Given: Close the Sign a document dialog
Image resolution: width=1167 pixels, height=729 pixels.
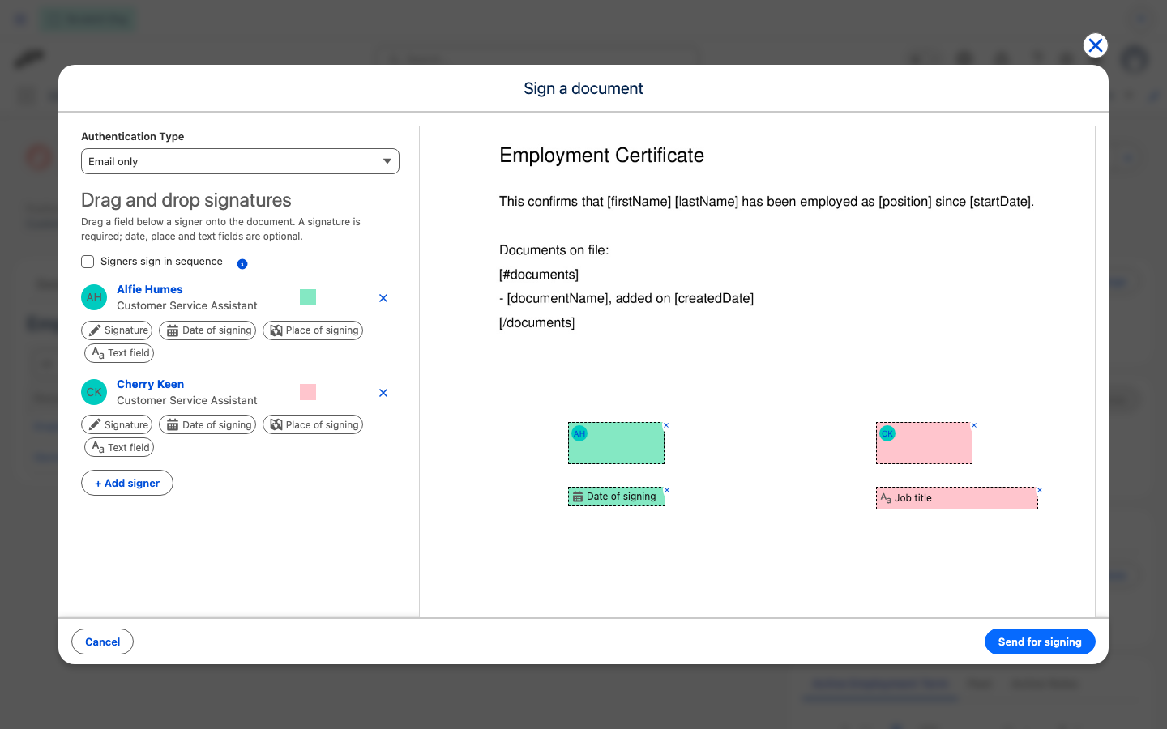Looking at the screenshot, I should tap(1096, 45).
